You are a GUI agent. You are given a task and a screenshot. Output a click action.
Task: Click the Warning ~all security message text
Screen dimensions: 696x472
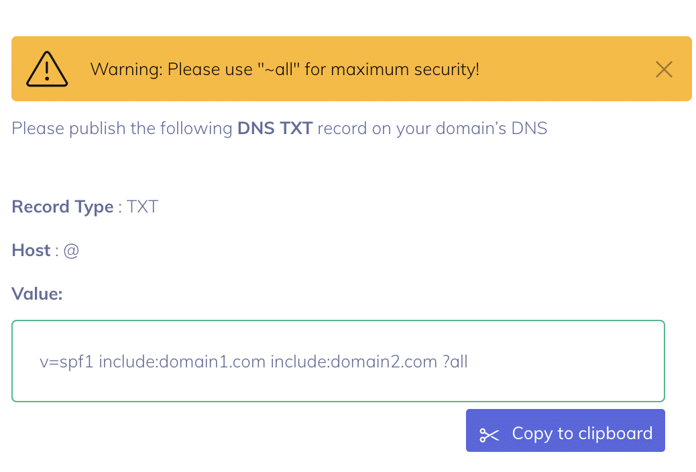(284, 69)
